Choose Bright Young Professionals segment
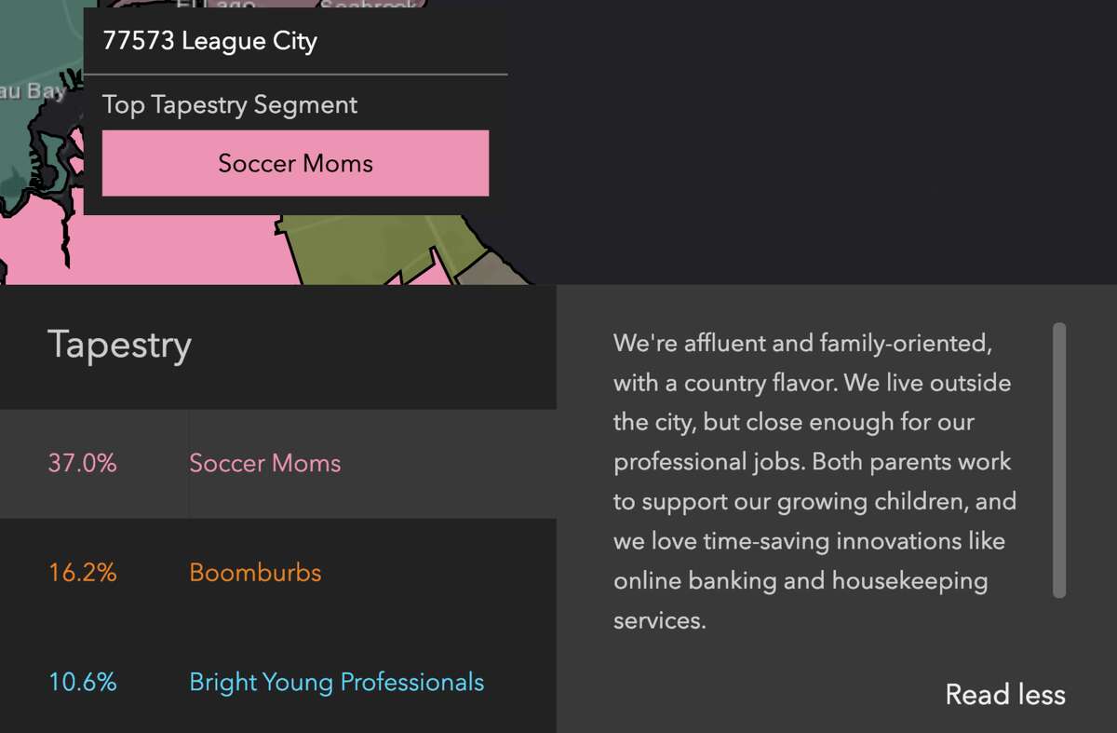The width and height of the screenshot is (1117, 733). coord(336,682)
